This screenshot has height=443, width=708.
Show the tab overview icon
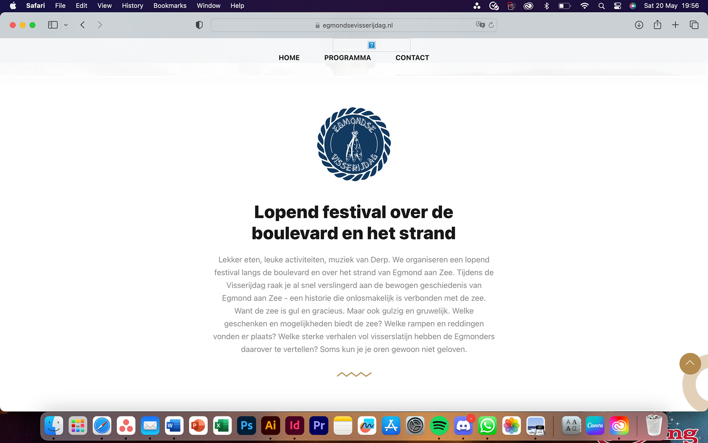(x=694, y=25)
